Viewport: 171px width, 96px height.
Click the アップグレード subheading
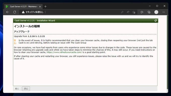click(x=22, y=31)
